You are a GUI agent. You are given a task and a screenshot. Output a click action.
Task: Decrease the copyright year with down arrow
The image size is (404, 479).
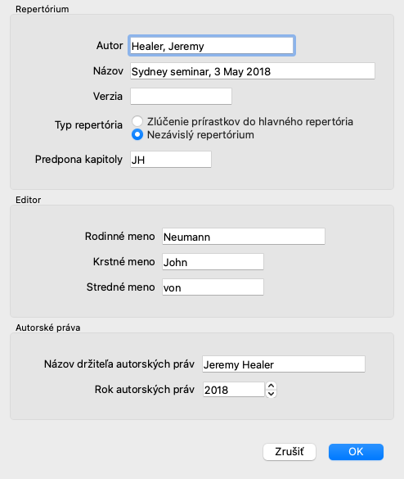[271, 394]
